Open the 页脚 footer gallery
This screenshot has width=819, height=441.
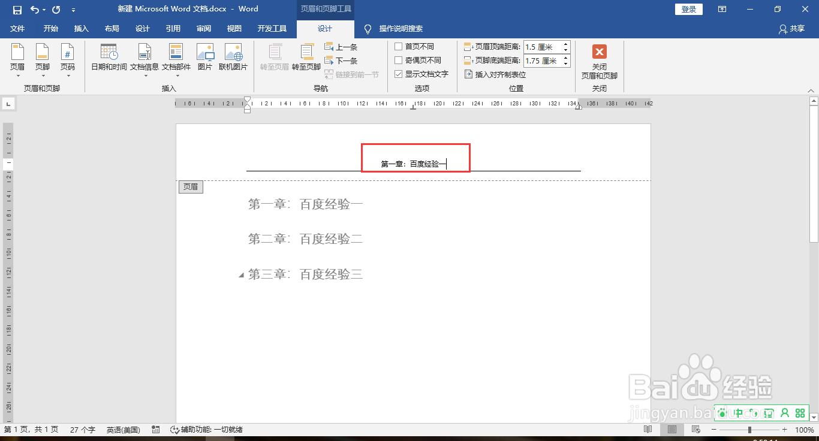coord(42,61)
